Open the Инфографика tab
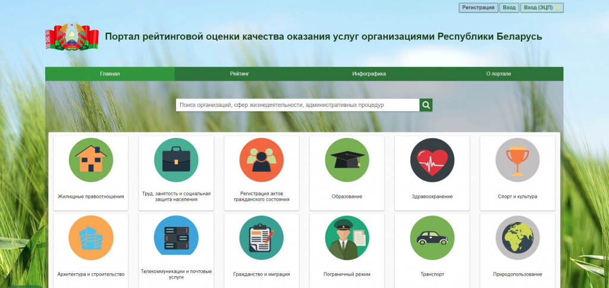The image size is (609, 288). pyautogui.click(x=369, y=74)
